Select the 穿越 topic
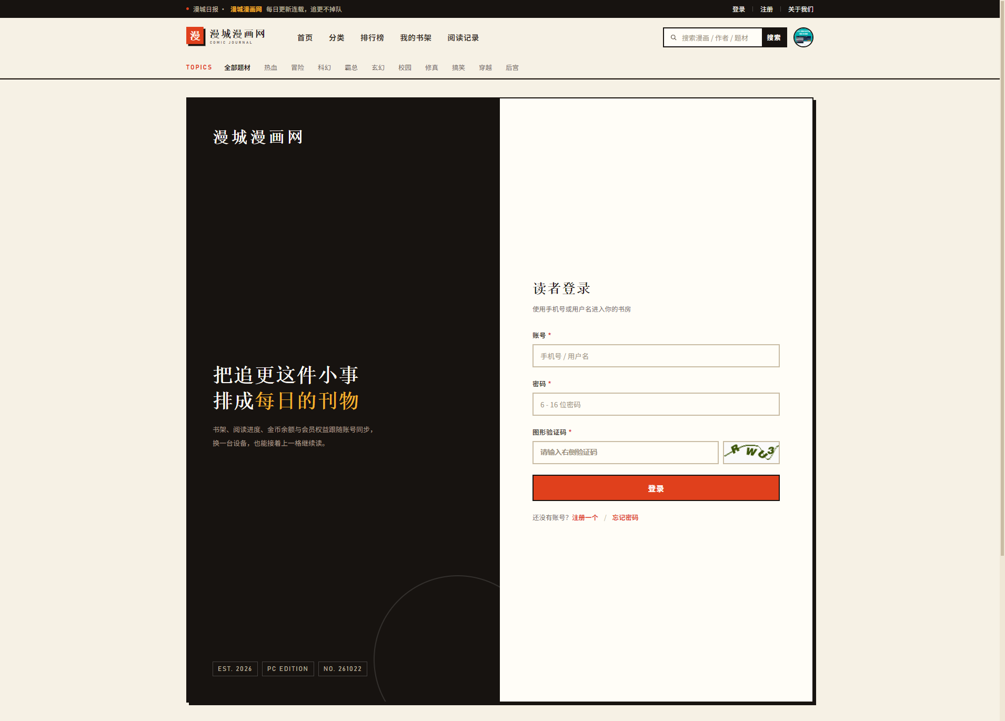 [x=485, y=68]
